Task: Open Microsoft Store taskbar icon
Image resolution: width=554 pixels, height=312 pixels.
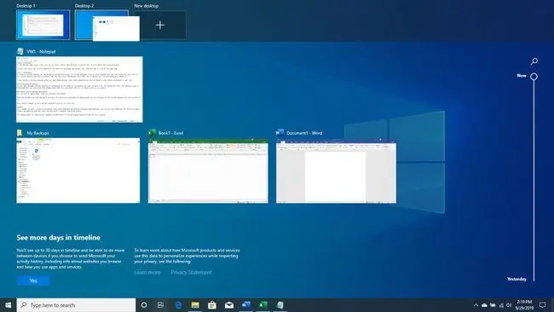Action: point(212,305)
